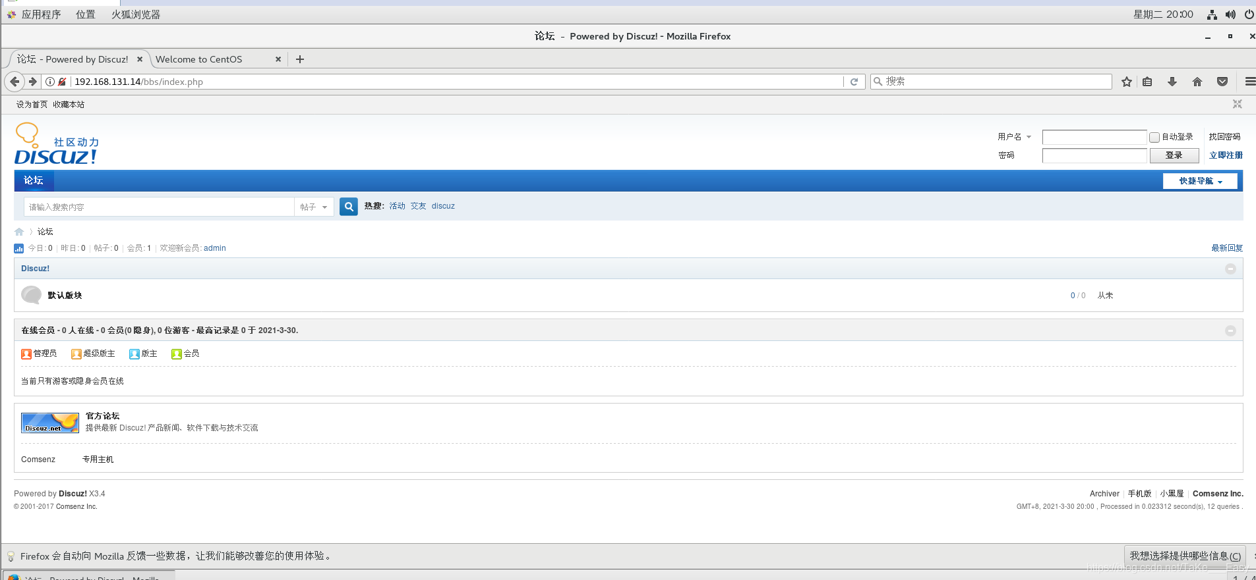Click the 设为首页 link
The width and height of the screenshot is (1256, 580).
[x=32, y=105]
